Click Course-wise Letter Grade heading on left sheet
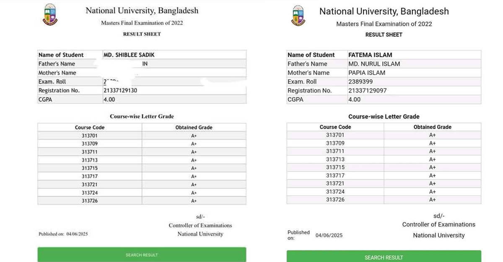This screenshot has height=262, width=503. (x=142, y=117)
